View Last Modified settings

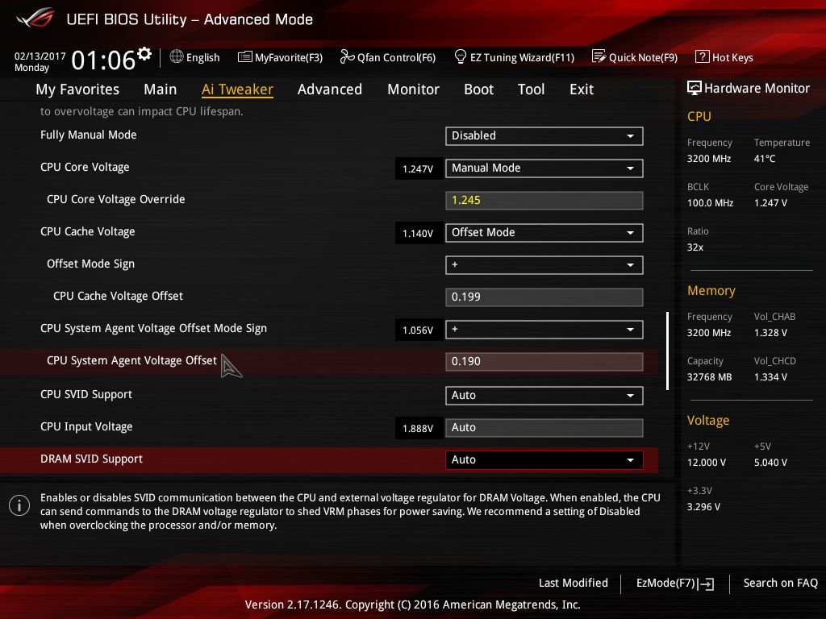pyautogui.click(x=574, y=583)
